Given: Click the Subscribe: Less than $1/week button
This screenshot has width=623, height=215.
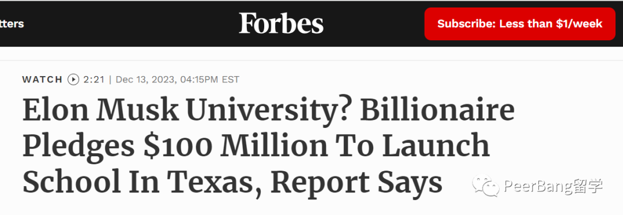Looking at the screenshot, I should (x=520, y=24).
